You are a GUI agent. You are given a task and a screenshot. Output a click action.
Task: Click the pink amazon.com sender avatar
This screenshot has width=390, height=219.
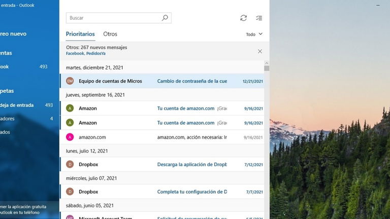70,137
